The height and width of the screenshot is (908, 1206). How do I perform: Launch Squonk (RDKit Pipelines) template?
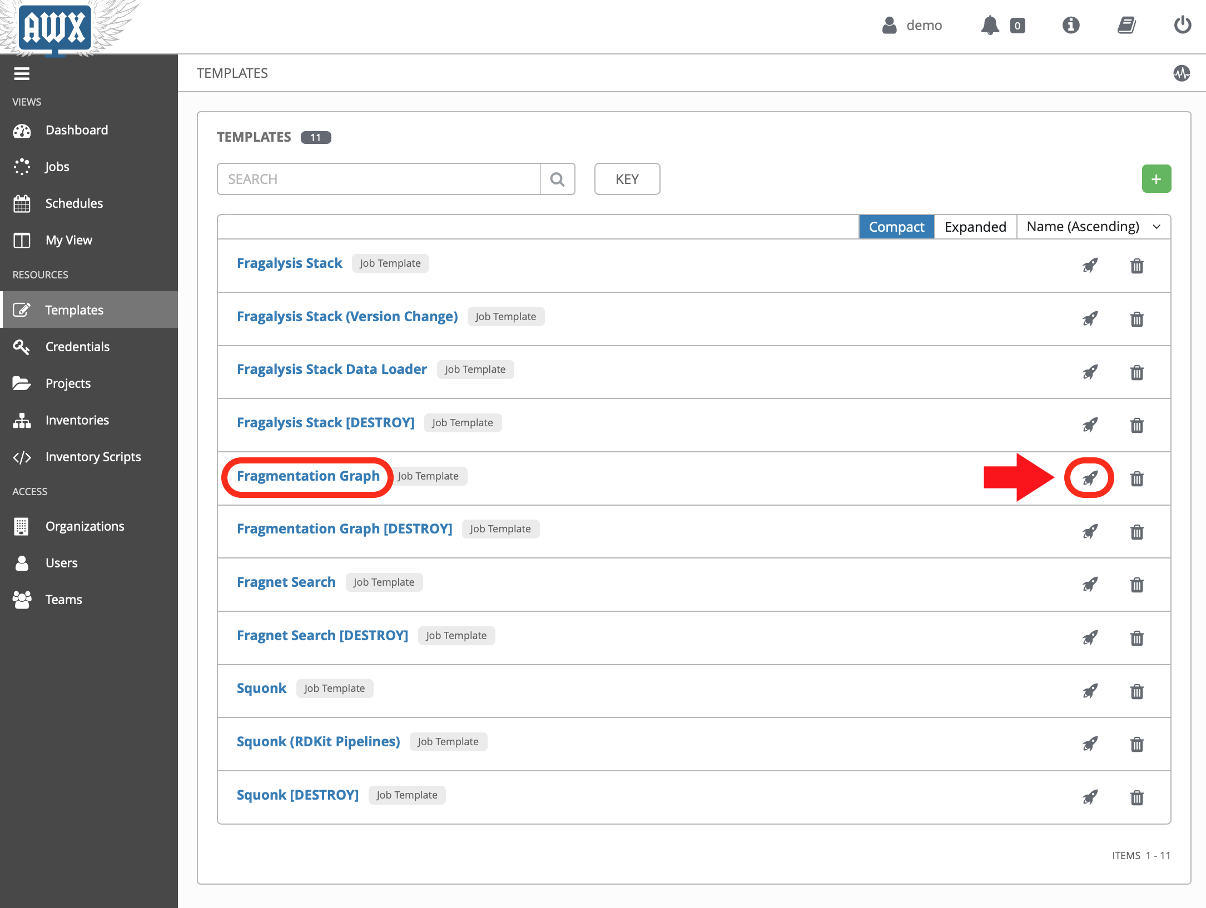tap(1090, 744)
